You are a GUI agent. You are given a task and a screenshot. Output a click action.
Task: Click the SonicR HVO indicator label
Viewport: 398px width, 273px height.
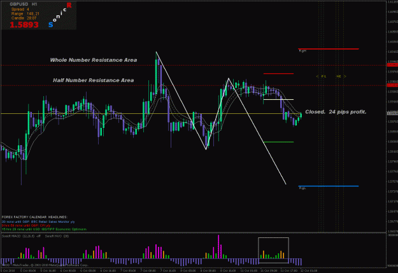[x=57, y=236]
